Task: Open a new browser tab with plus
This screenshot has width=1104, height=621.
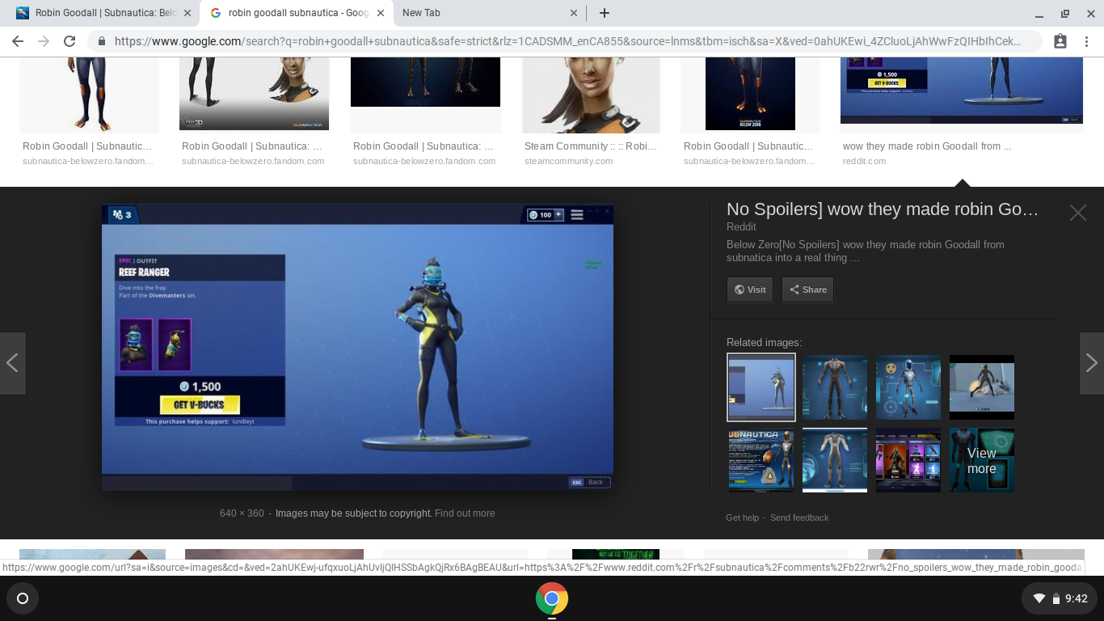Action: (605, 13)
